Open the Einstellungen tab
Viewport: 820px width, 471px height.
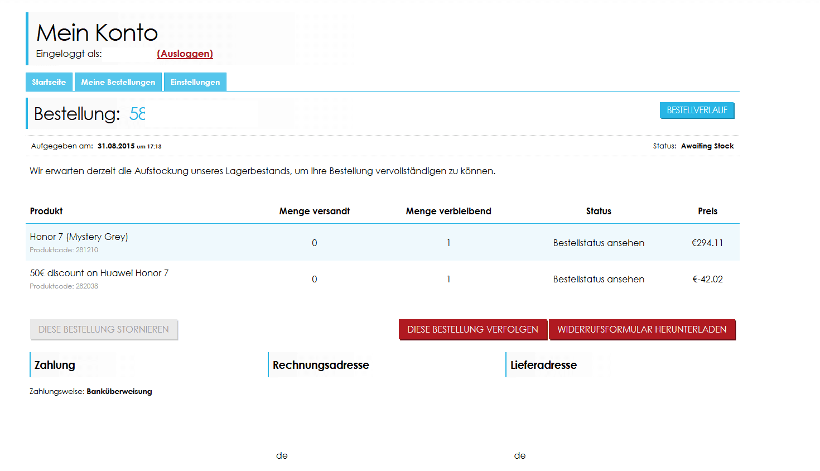click(x=195, y=82)
